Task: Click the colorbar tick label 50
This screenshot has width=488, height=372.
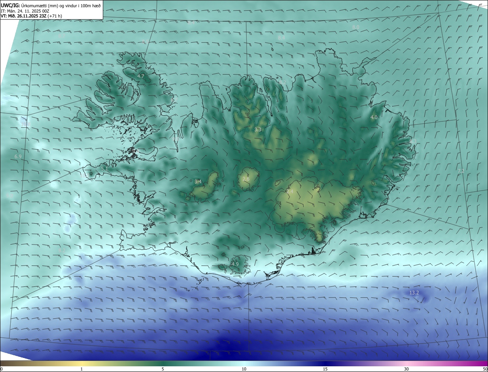Action: (x=485, y=369)
